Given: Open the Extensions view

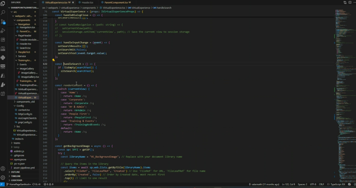Looking at the screenshot, I should [3, 40].
